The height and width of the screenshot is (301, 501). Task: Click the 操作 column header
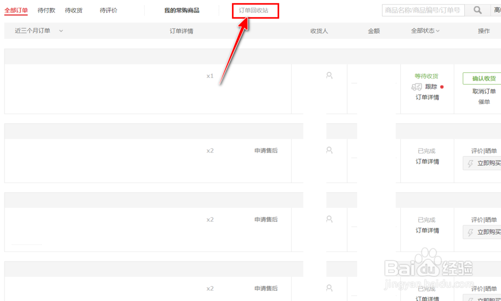click(484, 31)
